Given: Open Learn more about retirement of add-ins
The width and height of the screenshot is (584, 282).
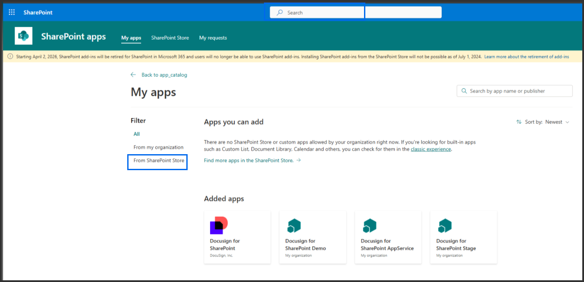Looking at the screenshot, I should (527, 57).
